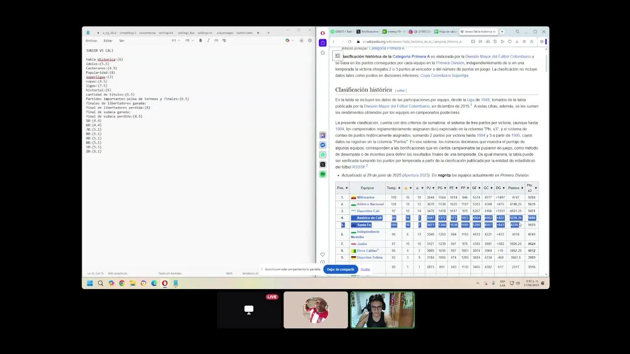The width and height of the screenshot is (630, 354).
Task: Switch to playerwages Notepad tab
Action: coord(225,33)
